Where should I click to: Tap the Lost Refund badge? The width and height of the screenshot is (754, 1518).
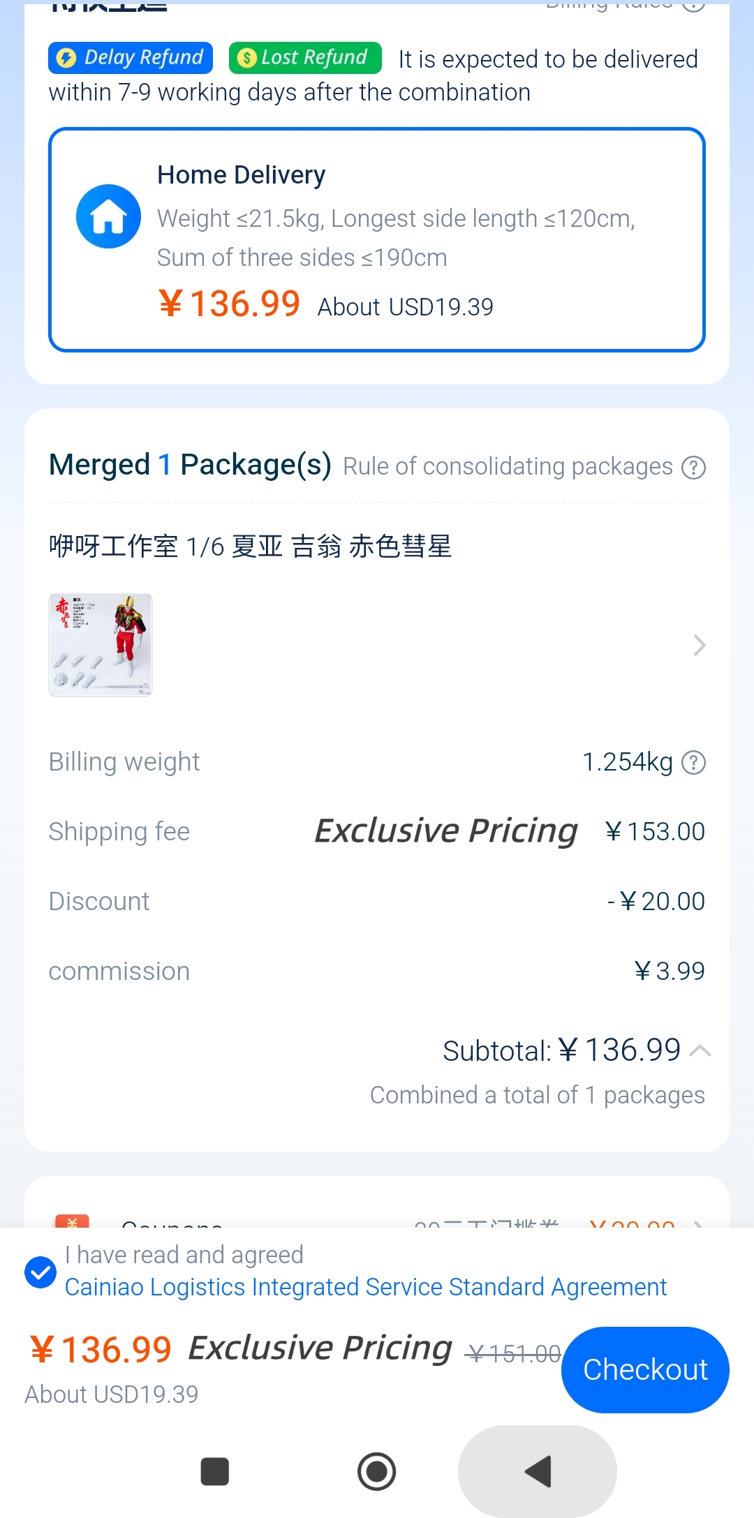tap(305, 58)
